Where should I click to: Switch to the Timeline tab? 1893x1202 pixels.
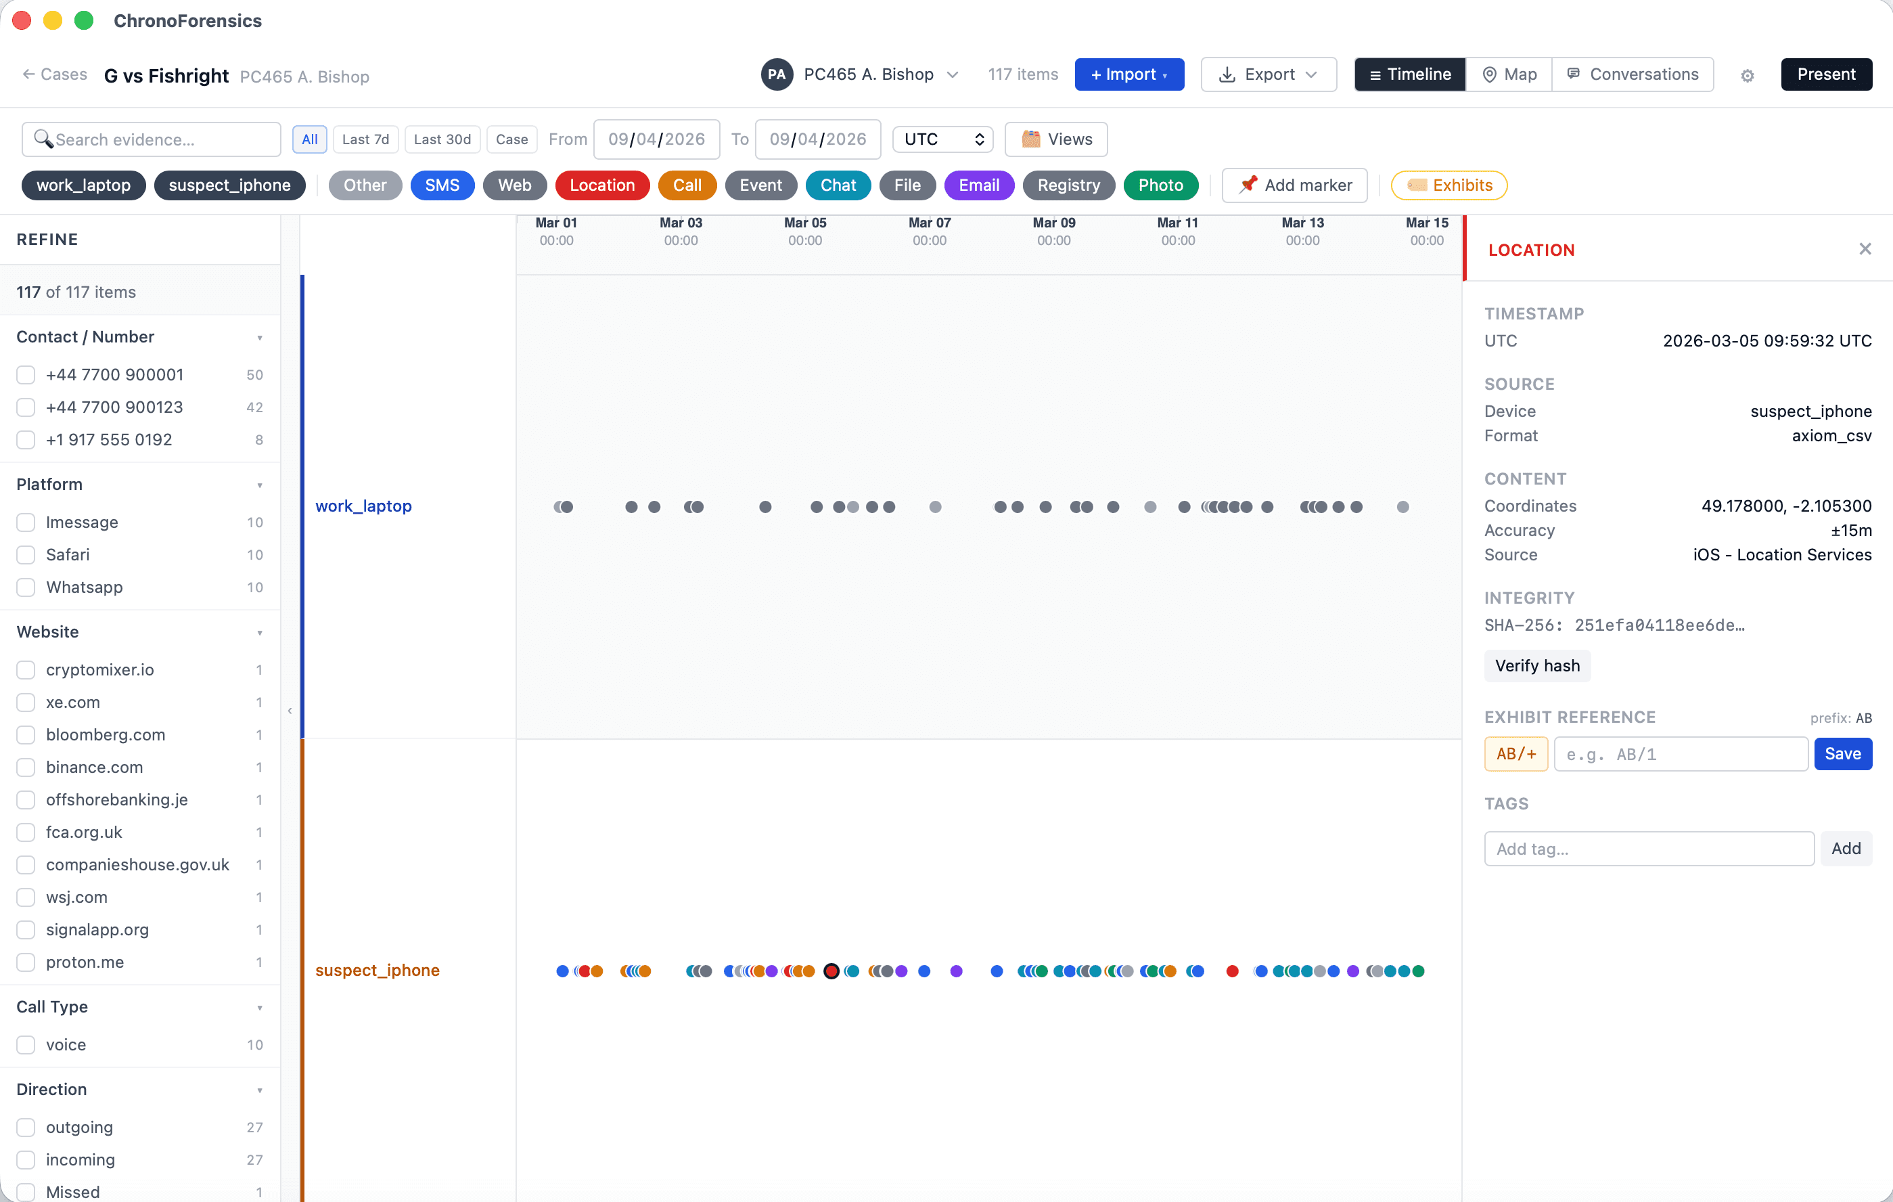tap(1409, 74)
